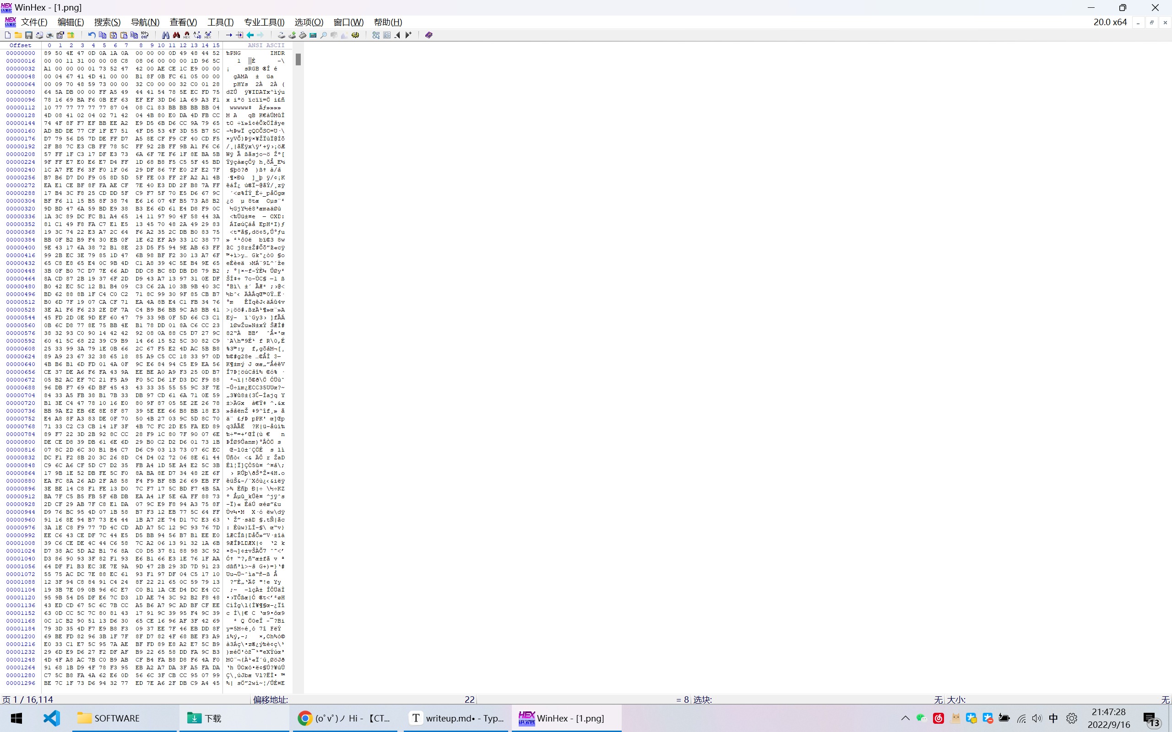Click the hex view vertical scrollbar thumb
Viewport: 1172px width, 732px height.
pos(298,59)
